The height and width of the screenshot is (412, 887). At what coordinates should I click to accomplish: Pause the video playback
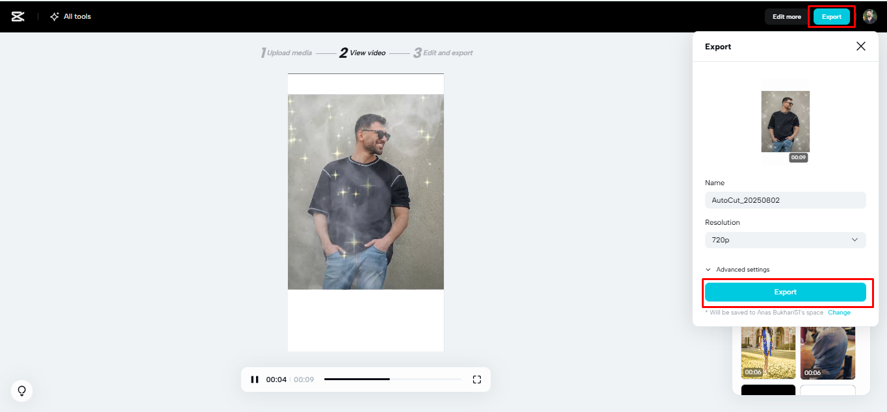[x=255, y=380]
